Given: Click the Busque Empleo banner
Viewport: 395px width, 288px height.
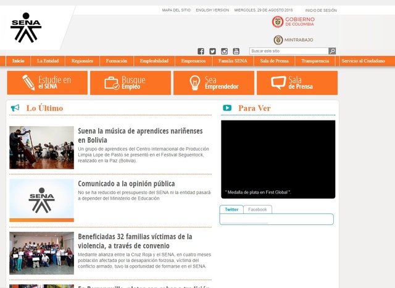Looking at the screenshot, I should 130,83.
